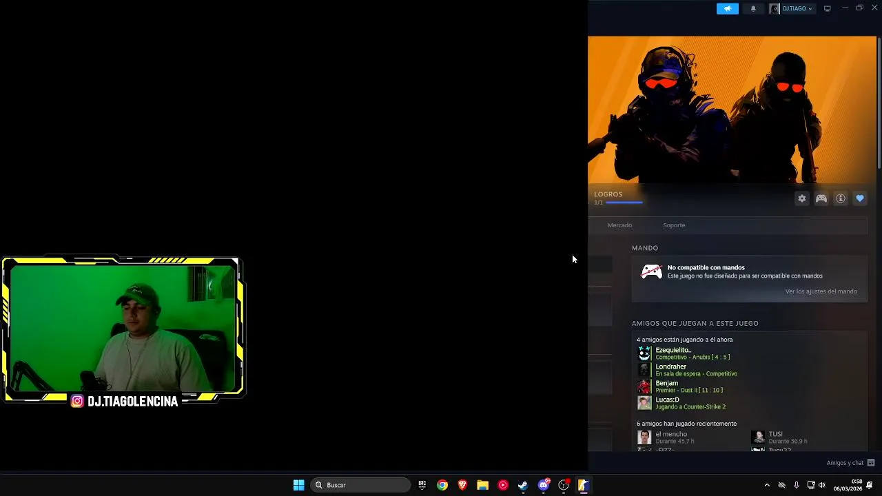Click the achievements progress bar
882x496 pixels.
624,203
